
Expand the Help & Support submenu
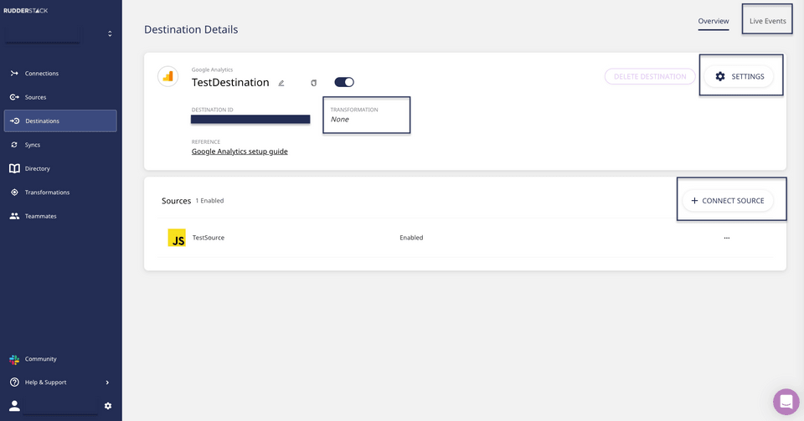click(x=106, y=382)
